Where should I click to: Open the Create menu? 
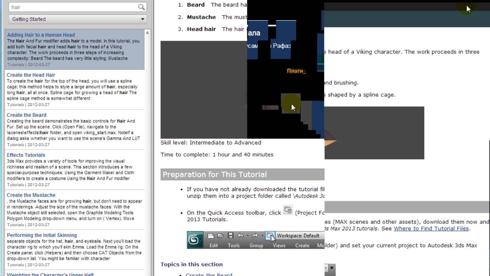pos(302,246)
